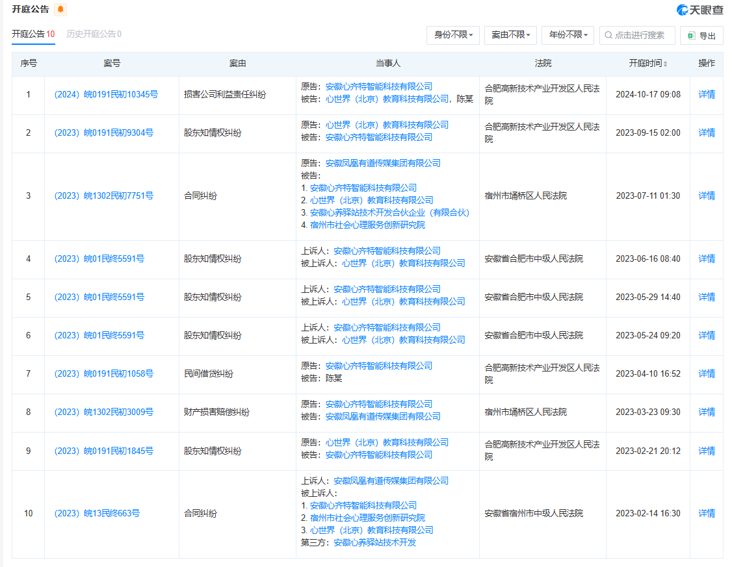The height and width of the screenshot is (567, 732).
Task: Open plaintiff 安徽心齐特智能科技有限公司 in row 7
Action: [x=378, y=366]
